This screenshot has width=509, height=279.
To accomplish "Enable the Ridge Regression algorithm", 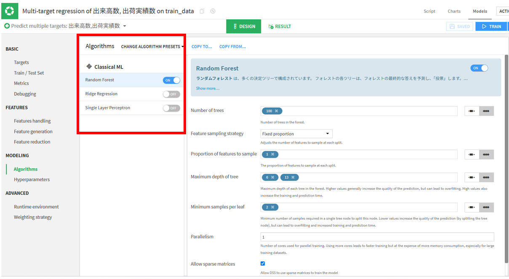I will point(171,94).
